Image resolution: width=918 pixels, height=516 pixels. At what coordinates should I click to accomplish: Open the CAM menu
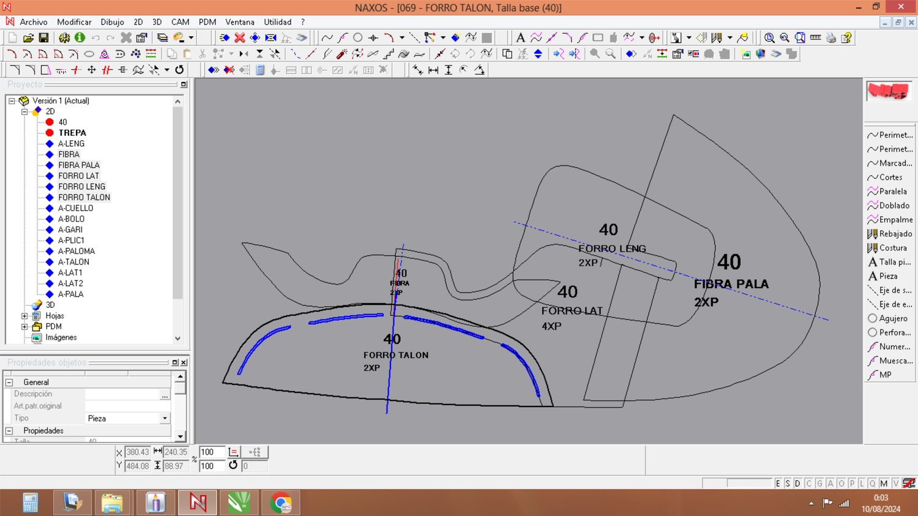[180, 22]
